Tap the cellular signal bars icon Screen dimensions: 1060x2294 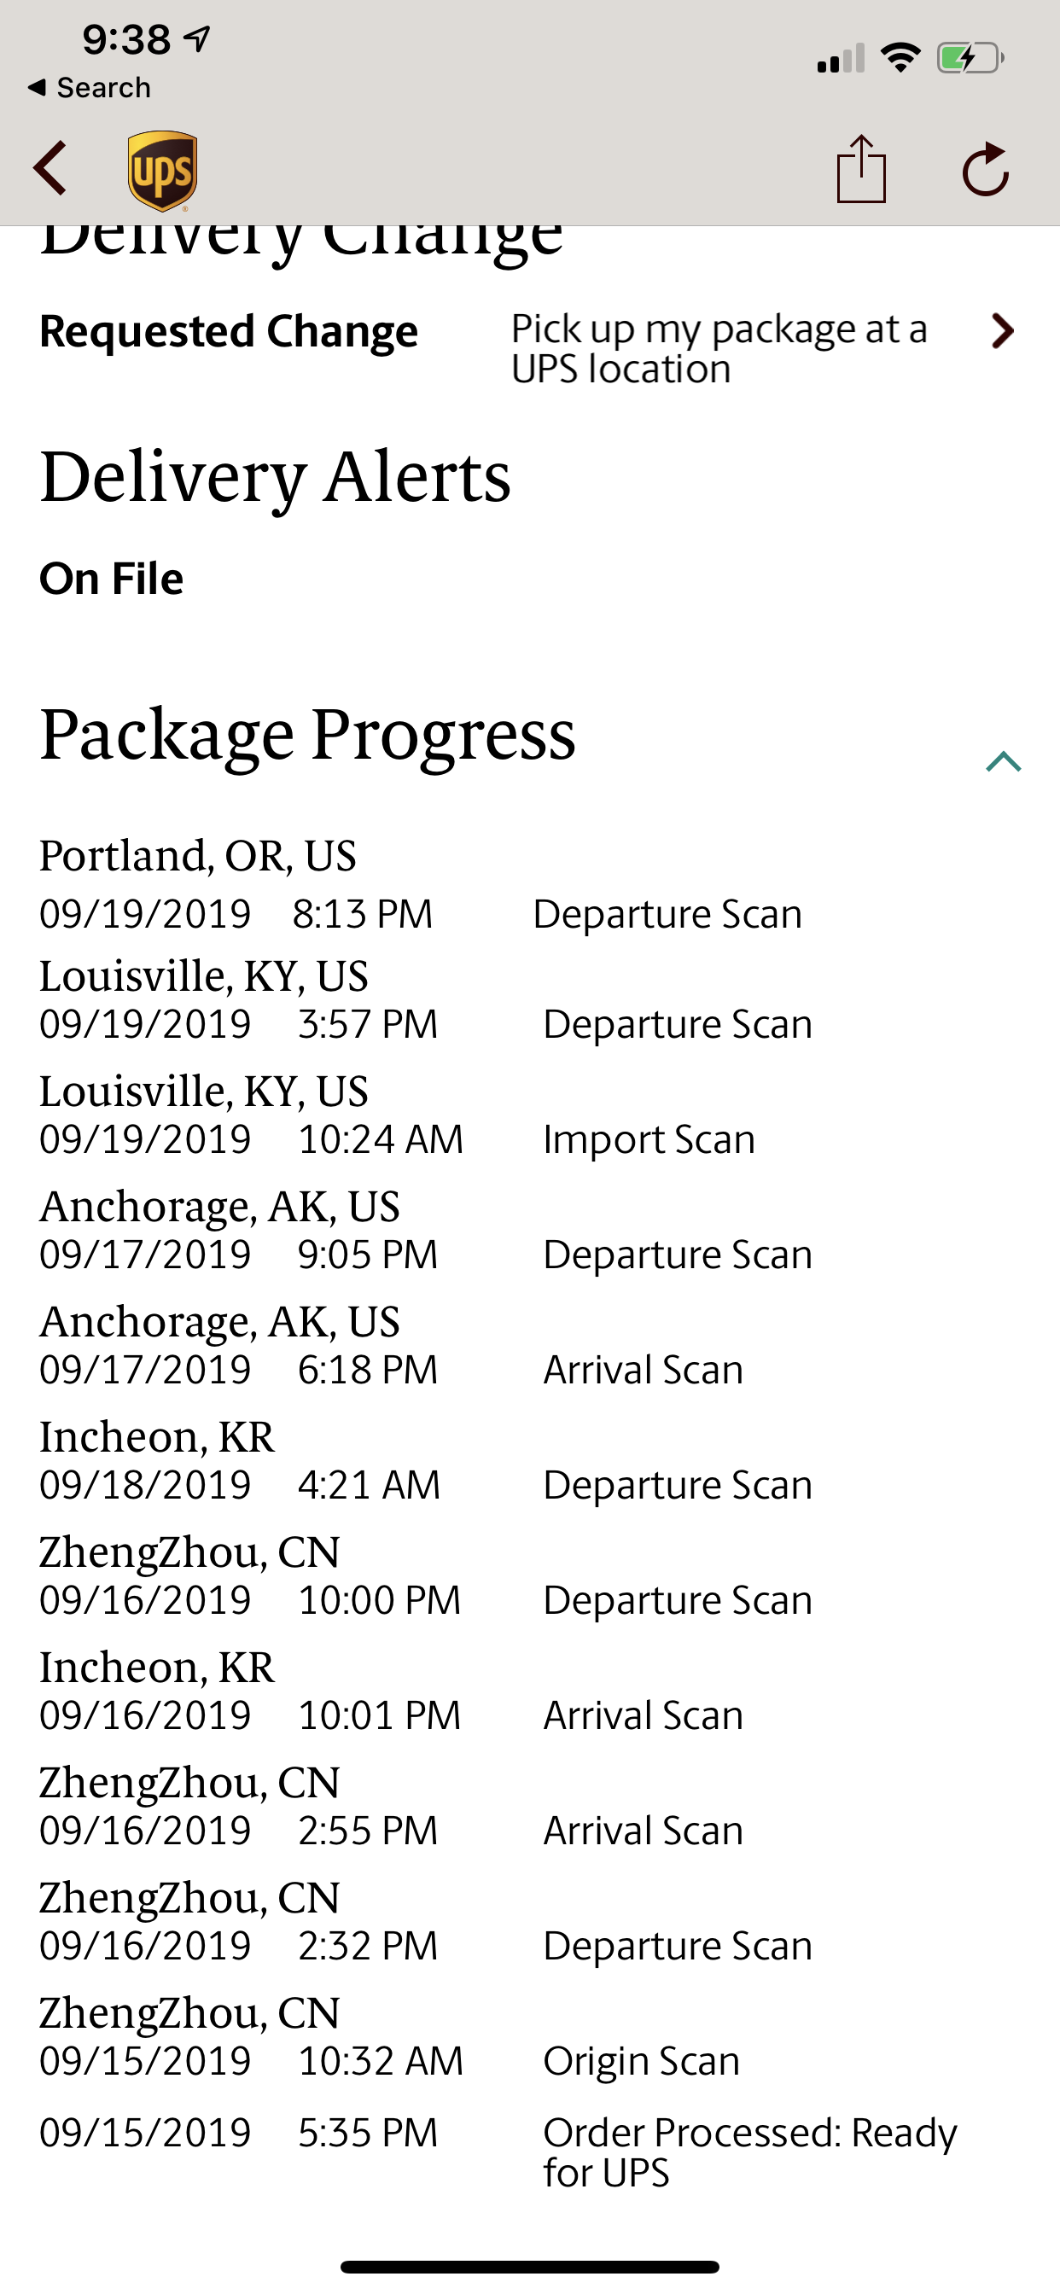tap(840, 59)
